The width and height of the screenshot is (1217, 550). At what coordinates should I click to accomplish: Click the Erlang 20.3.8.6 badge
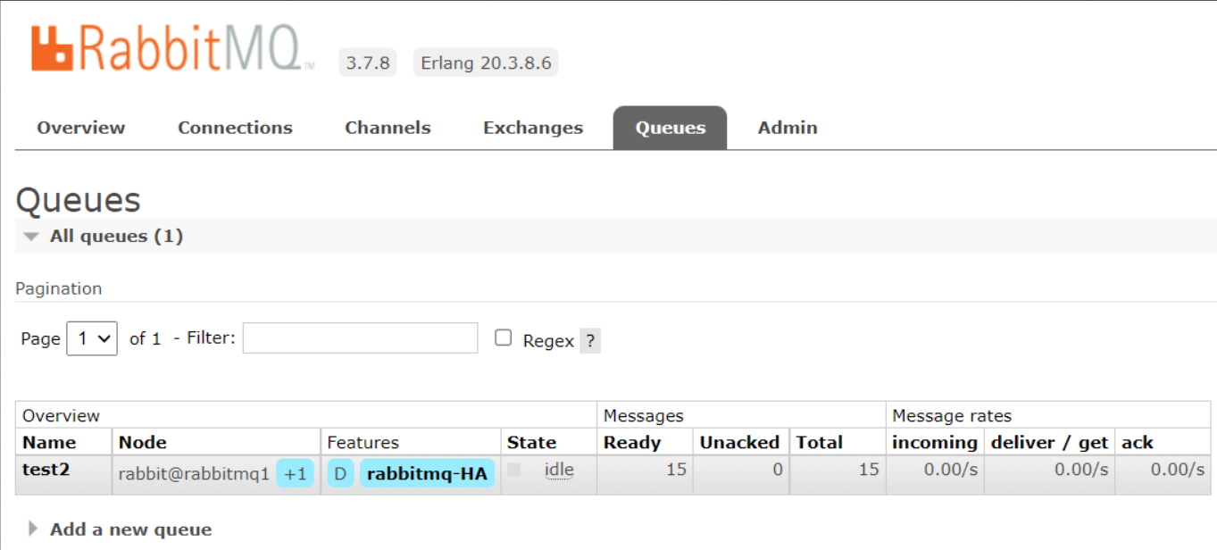pyautogui.click(x=486, y=62)
